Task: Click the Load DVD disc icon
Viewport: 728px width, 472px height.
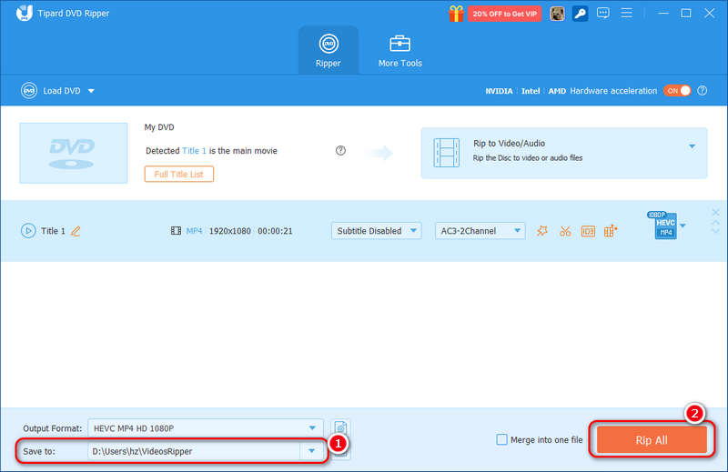Action: 29,91
